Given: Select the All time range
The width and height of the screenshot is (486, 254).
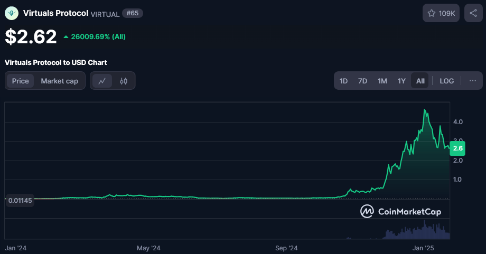Looking at the screenshot, I should (420, 81).
